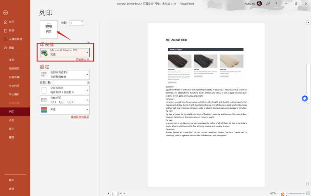Open the 印表機內容 printer properties link
The height and width of the screenshot is (196, 311).
82,59
